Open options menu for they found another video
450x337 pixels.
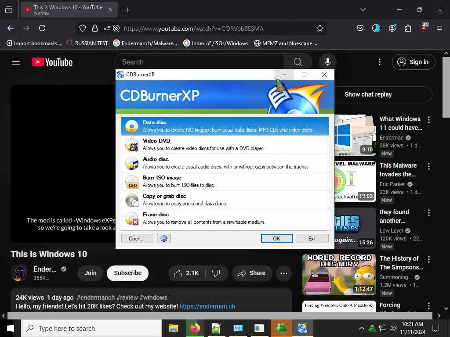[x=429, y=213]
